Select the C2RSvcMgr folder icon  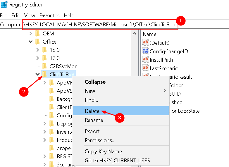(44, 66)
